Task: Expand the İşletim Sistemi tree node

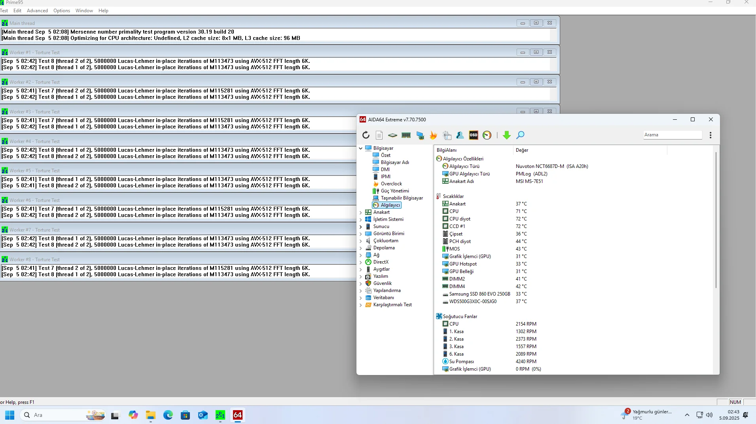Action: (x=361, y=220)
